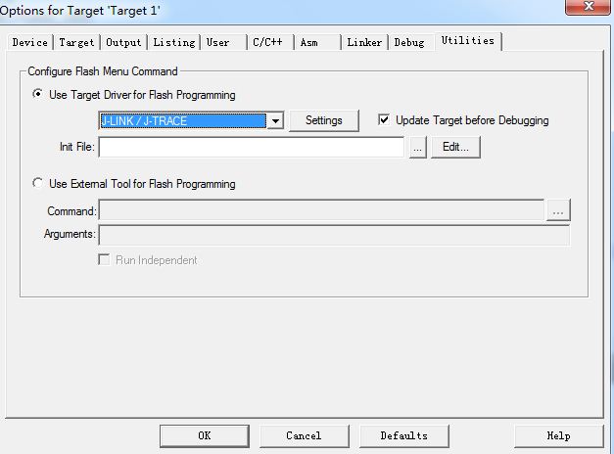Image resolution: width=614 pixels, height=454 pixels.
Task: Close the Options for Target dialog
Action: pos(588,6)
